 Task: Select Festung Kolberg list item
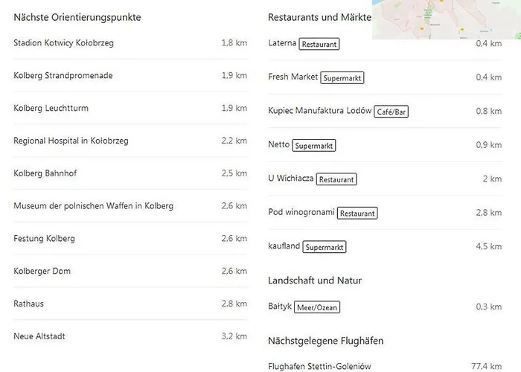point(44,239)
